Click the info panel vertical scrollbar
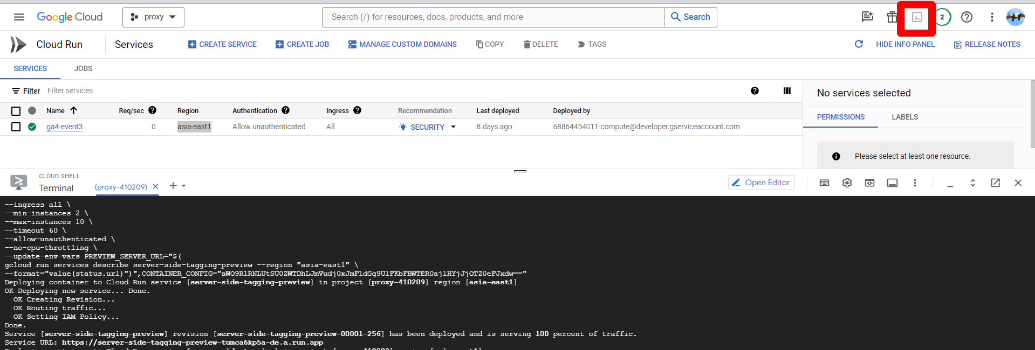1035x350 pixels. coord(1032,114)
